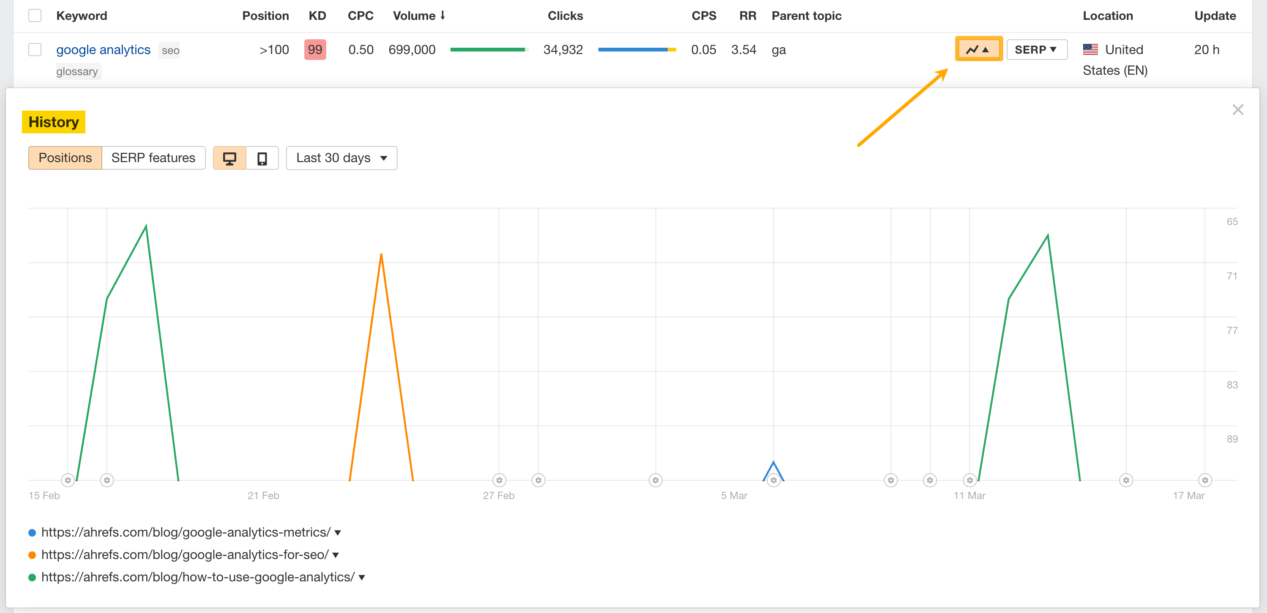Screen dimensions: 1267x613
Task: Click the blue clicks bar
Action: (x=636, y=50)
